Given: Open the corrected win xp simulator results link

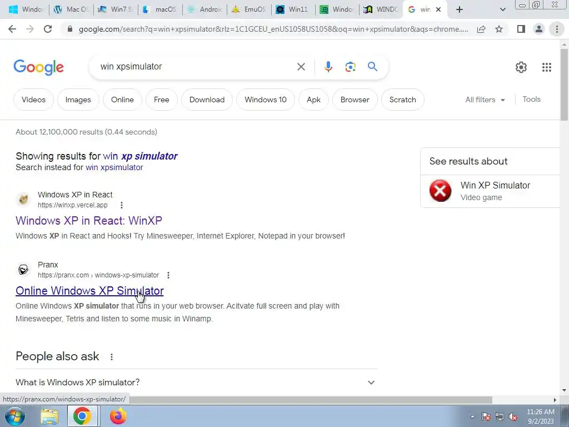Looking at the screenshot, I should pos(140,156).
